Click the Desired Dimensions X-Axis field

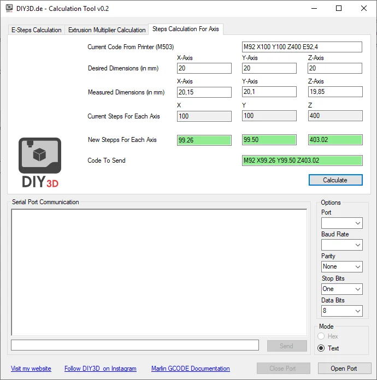[x=204, y=68]
